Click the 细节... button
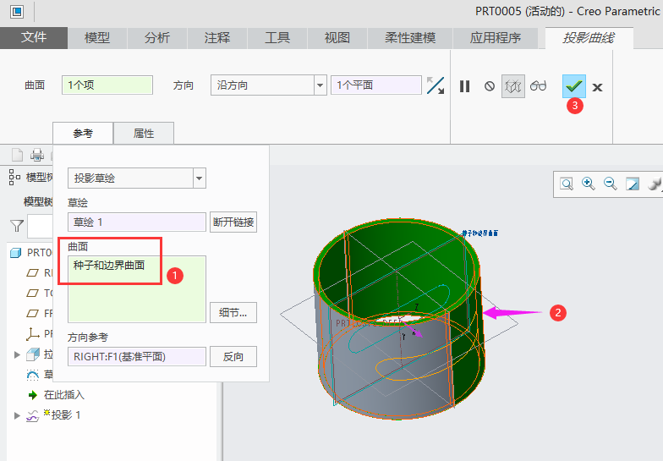The image size is (663, 461). (x=233, y=313)
